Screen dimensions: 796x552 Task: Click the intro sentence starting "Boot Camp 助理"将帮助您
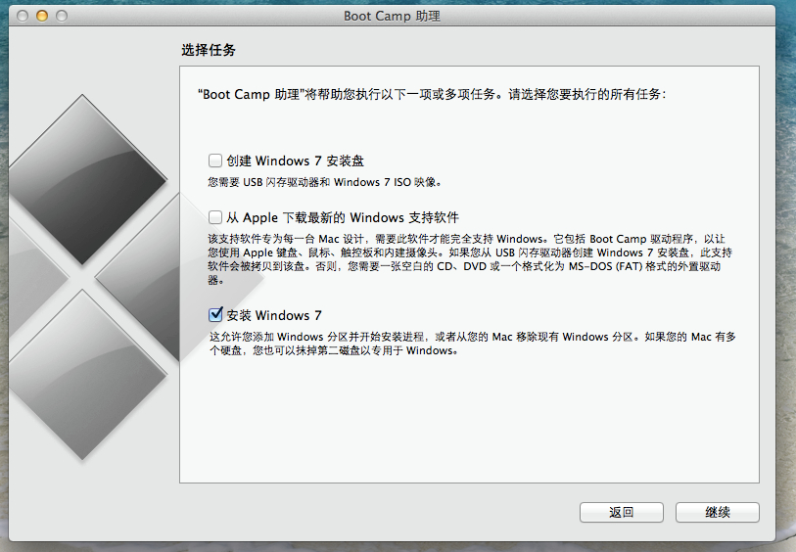pyautogui.click(x=432, y=94)
